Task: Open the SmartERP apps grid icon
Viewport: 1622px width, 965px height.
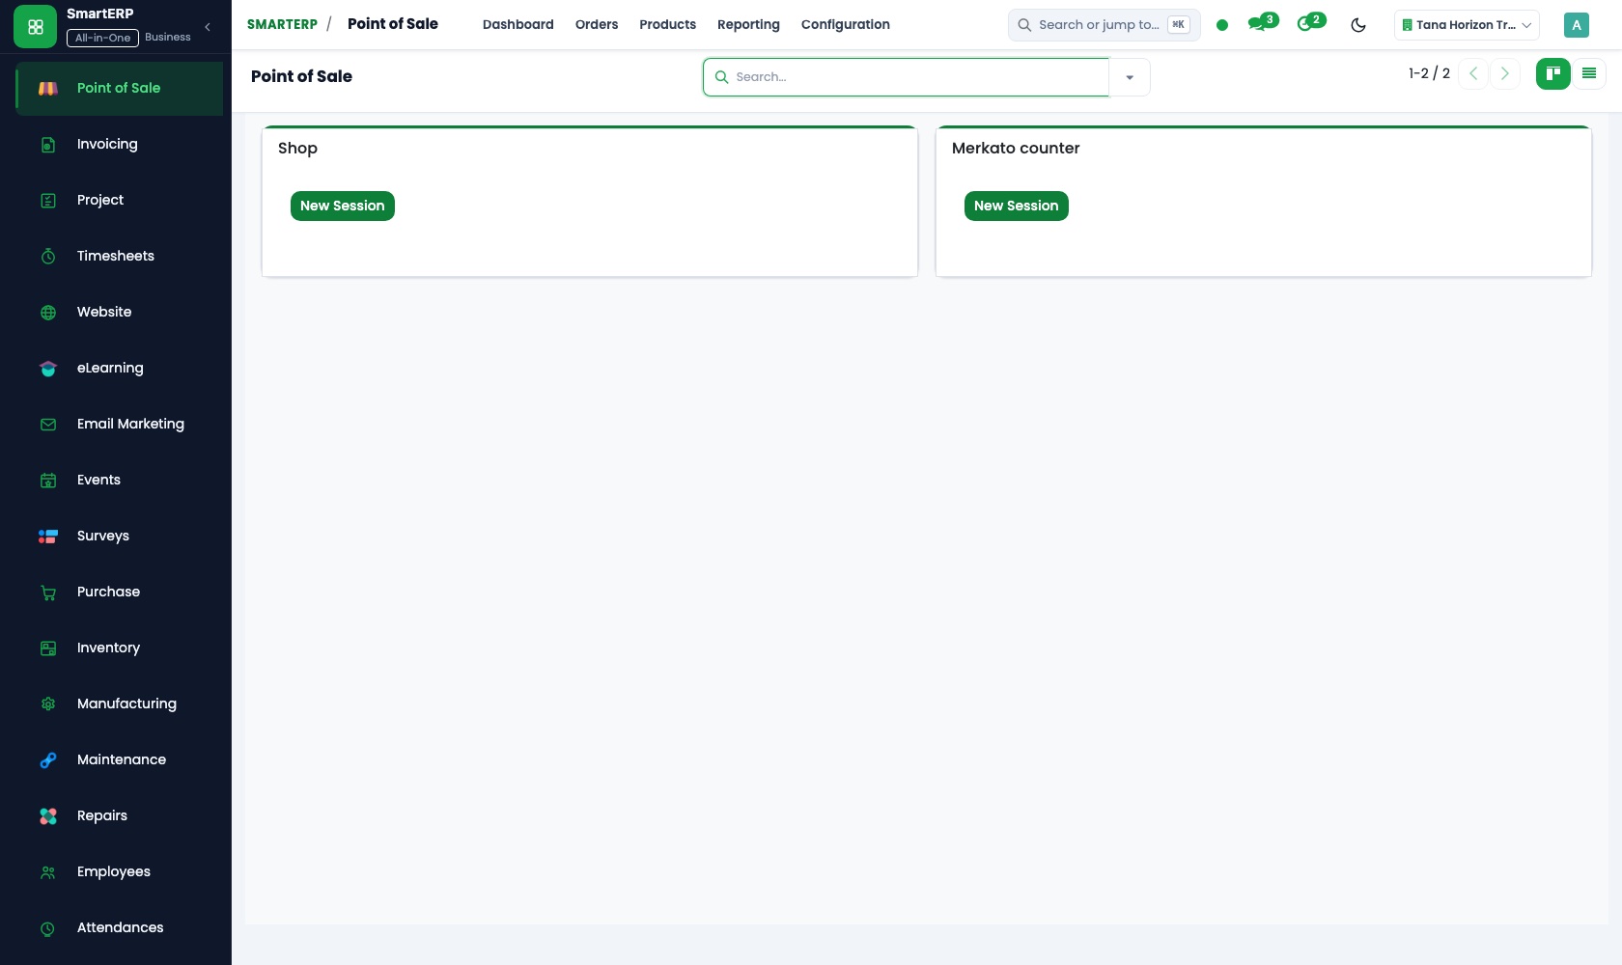Action: tap(36, 27)
